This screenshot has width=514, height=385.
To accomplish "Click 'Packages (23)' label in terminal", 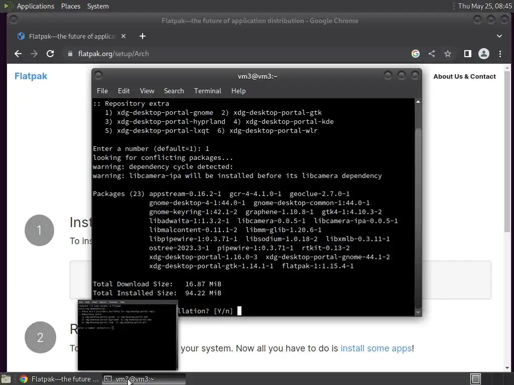I will coord(118,194).
